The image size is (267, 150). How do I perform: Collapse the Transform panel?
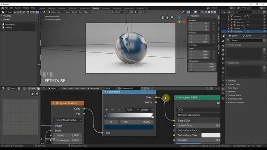click(189, 16)
